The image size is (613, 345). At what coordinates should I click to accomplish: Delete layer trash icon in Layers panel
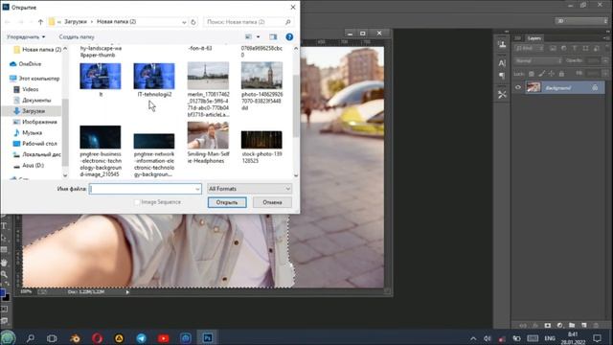click(x=596, y=326)
